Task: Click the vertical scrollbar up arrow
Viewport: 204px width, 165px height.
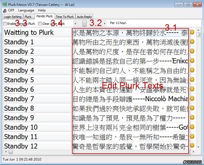Action: point(198,30)
